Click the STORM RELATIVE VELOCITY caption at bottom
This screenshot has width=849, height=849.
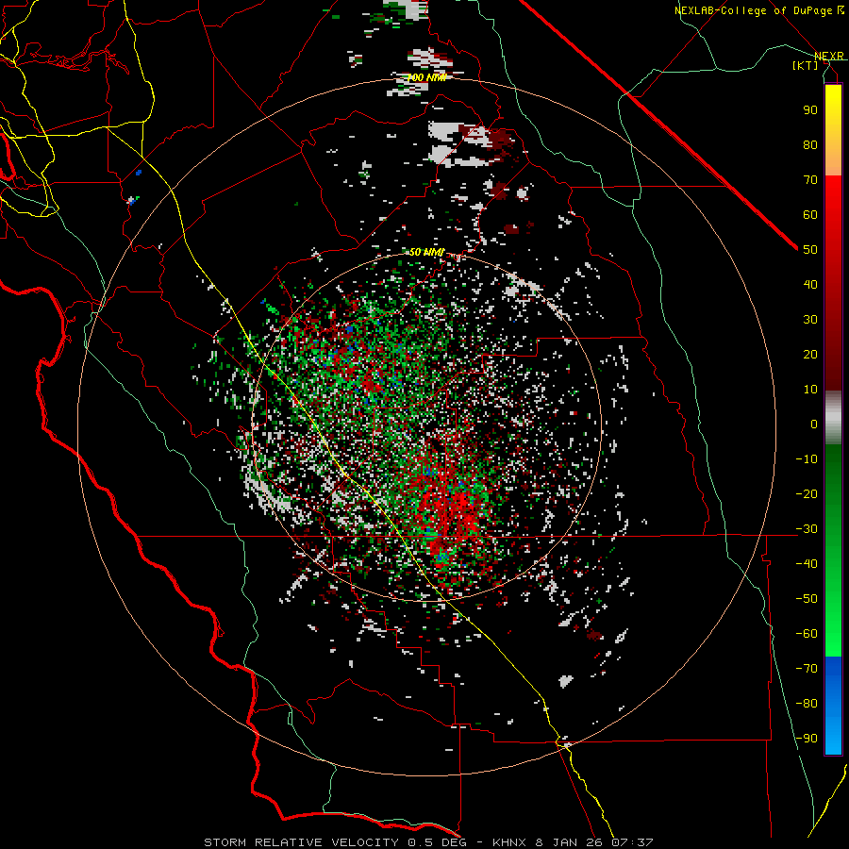tap(428, 842)
